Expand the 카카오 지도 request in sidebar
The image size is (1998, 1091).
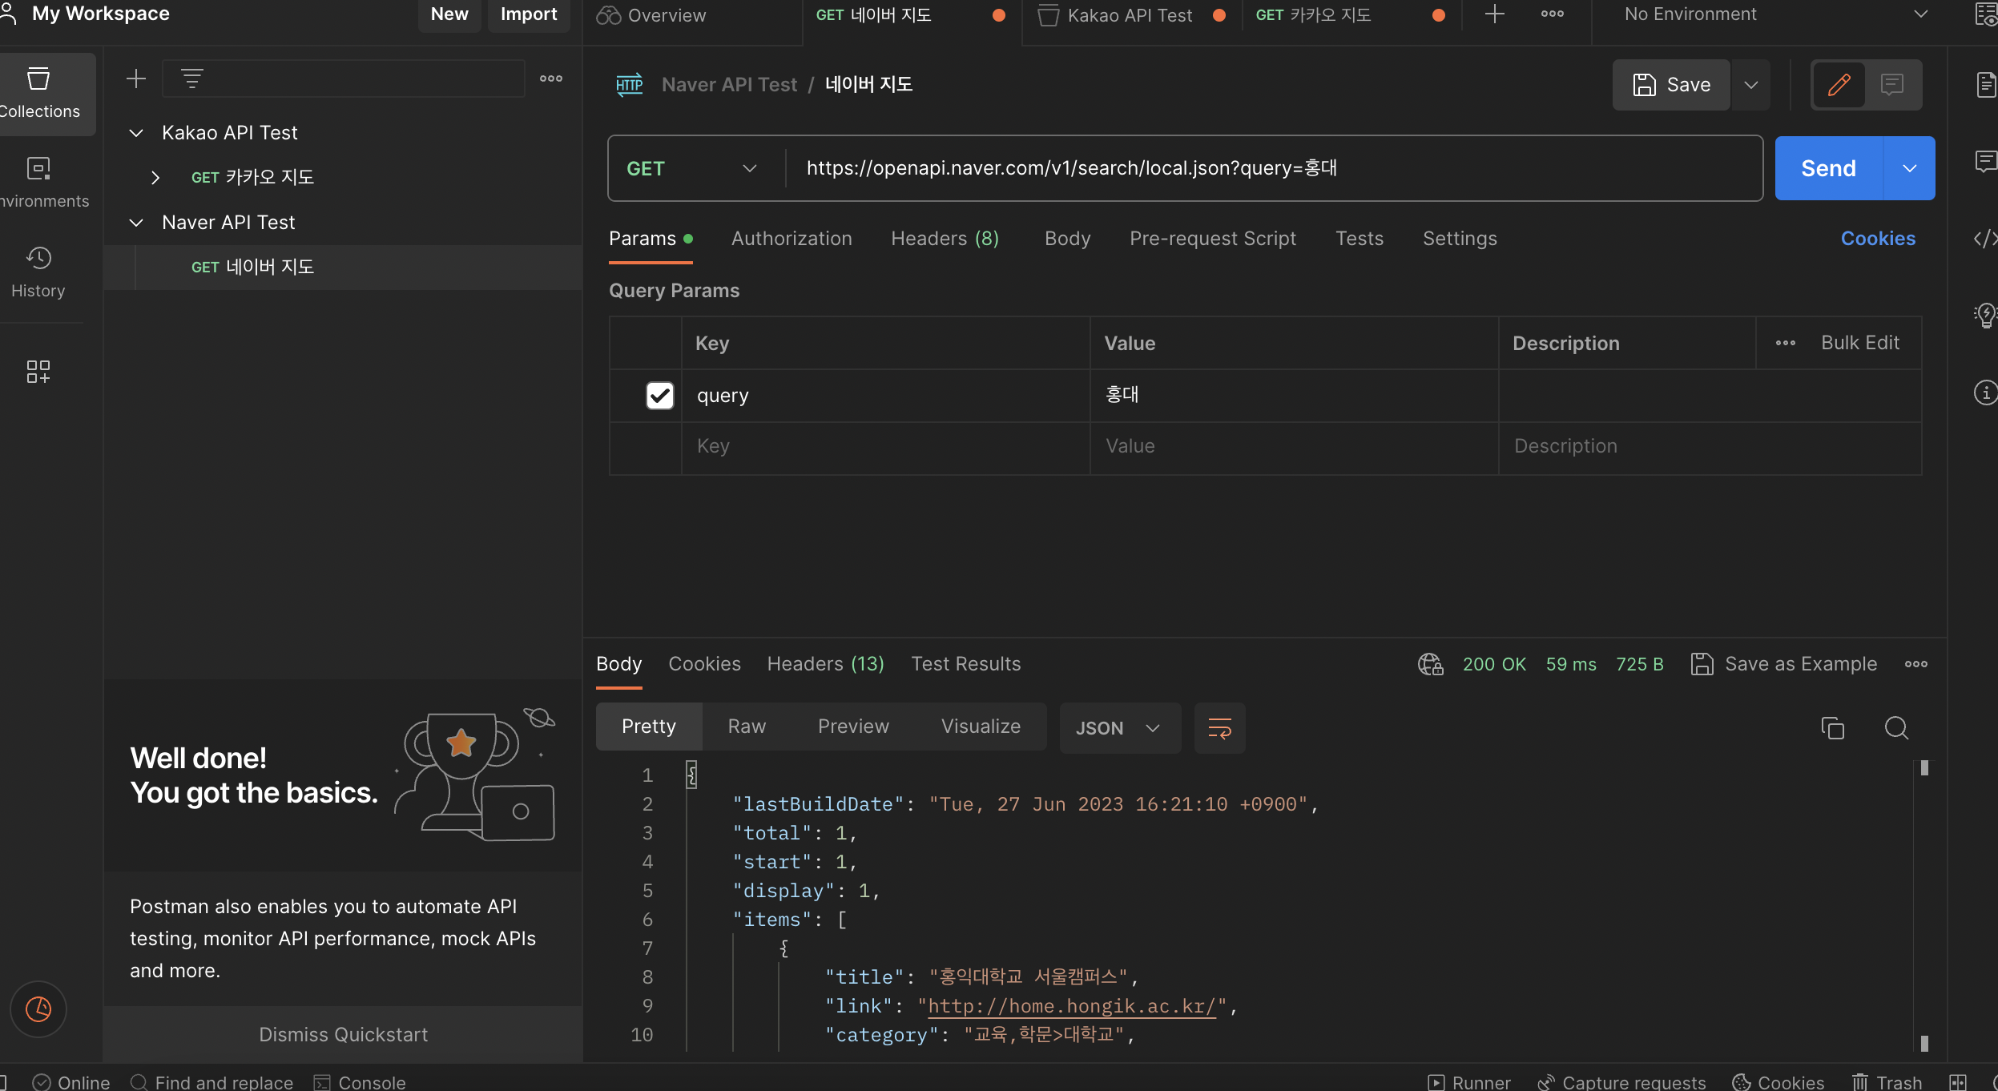point(155,178)
